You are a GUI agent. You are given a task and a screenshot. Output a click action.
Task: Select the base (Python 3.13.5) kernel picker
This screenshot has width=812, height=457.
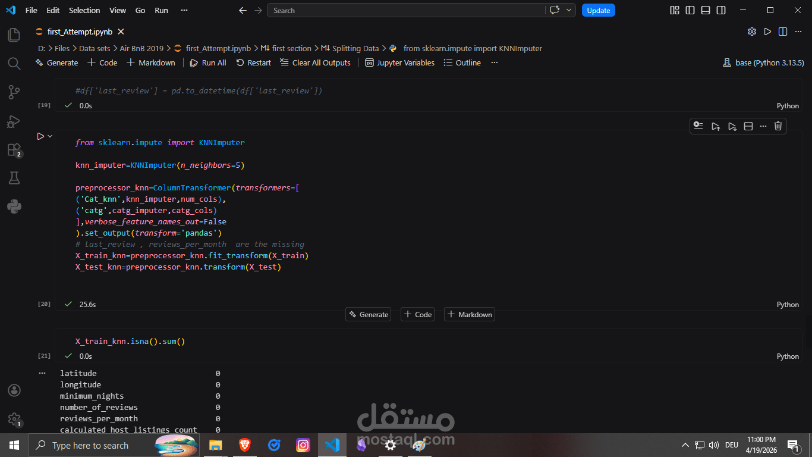tap(763, 62)
